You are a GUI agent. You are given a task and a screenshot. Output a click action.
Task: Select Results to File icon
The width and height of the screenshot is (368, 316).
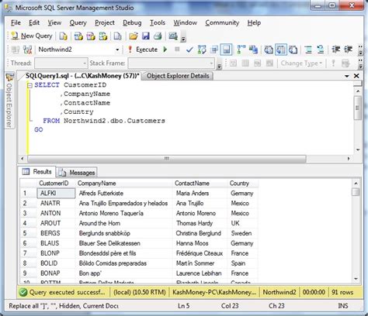pos(293,50)
